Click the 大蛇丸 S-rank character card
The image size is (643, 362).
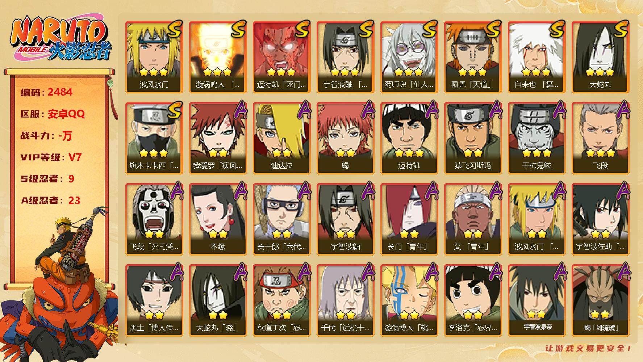[x=601, y=57]
